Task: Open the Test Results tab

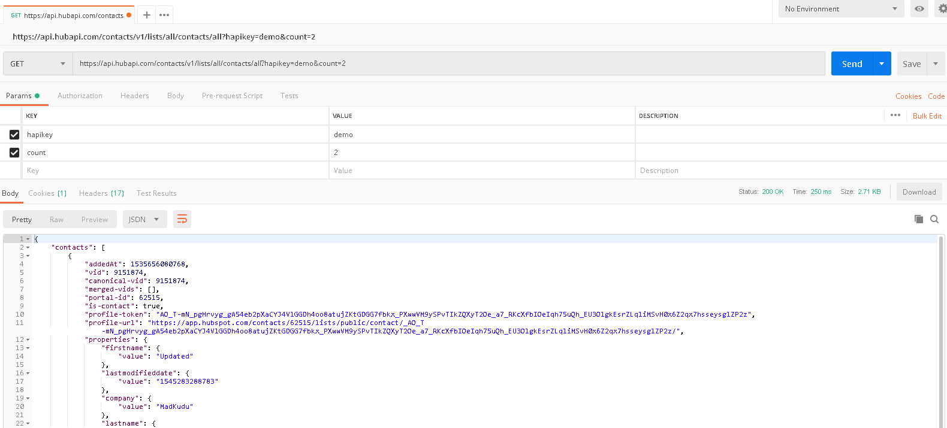Action: [156, 193]
